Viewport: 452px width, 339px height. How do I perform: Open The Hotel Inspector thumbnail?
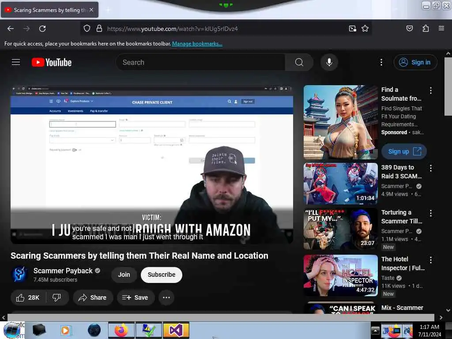pyautogui.click(x=340, y=275)
